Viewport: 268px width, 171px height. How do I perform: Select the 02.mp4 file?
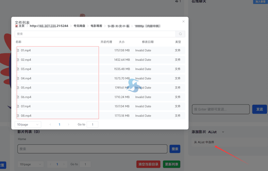(x=26, y=60)
